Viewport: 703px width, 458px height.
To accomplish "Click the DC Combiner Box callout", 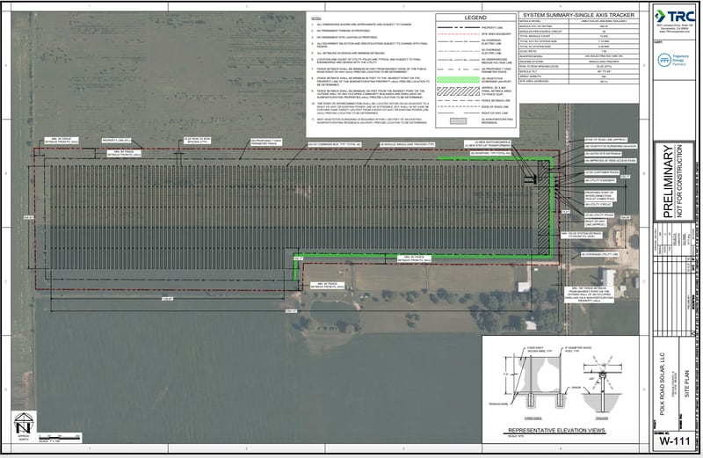I will [x=335, y=145].
